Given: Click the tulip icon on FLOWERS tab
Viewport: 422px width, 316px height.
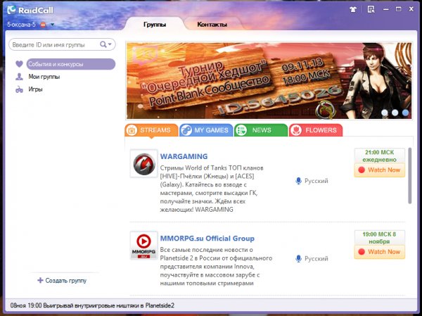Looking at the screenshot, I should [x=296, y=130].
